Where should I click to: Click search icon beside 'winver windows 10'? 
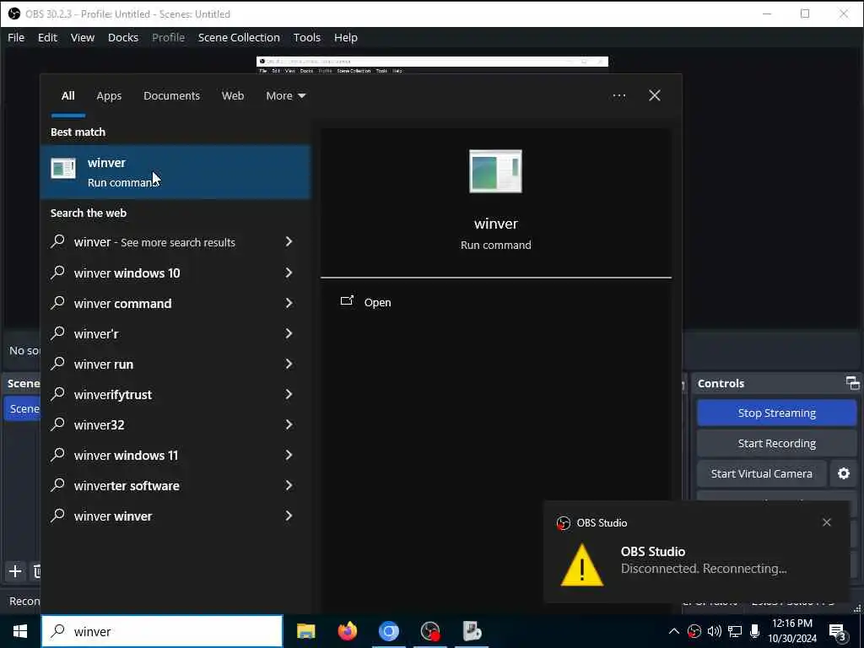pyautogui.click(x=58, y=273)
